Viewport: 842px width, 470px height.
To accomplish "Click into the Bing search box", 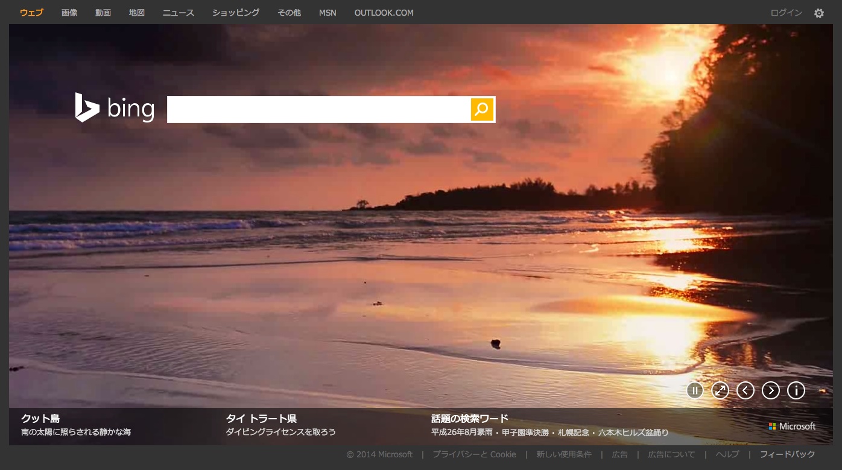I will coord(318,109).
